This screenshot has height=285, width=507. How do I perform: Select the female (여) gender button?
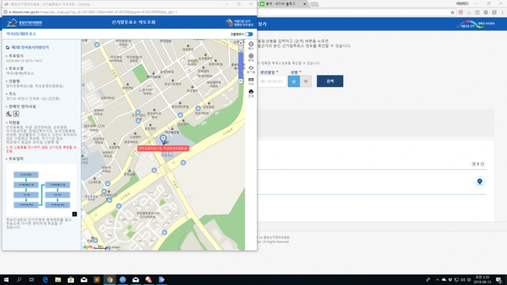[306, 81]
